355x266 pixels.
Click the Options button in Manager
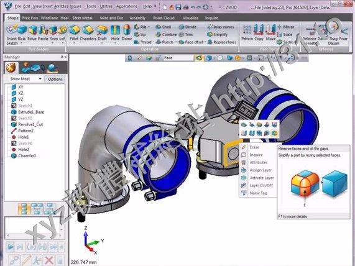[55, 79]
